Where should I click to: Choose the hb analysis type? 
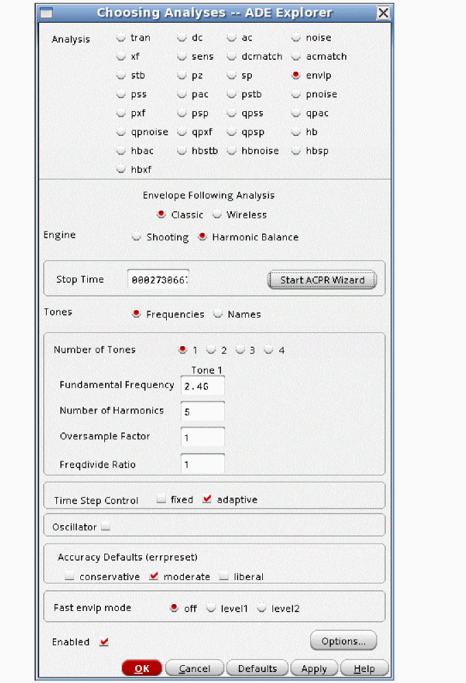(x=296, y=132)
